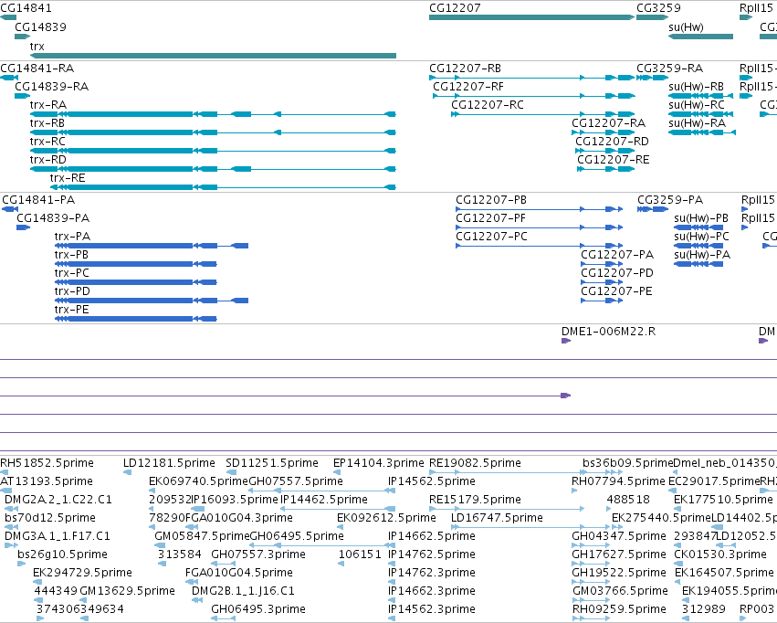The height and width of the screenshot is (623, 777).
Task: Select the su(Hw)-PC protein label
Action: [x=702, y=237]
